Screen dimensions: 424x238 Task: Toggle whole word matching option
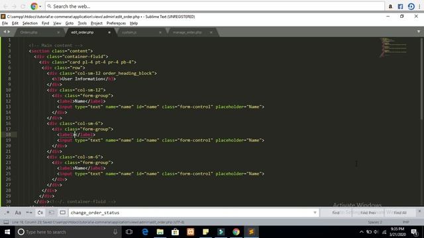coord(29,213)
